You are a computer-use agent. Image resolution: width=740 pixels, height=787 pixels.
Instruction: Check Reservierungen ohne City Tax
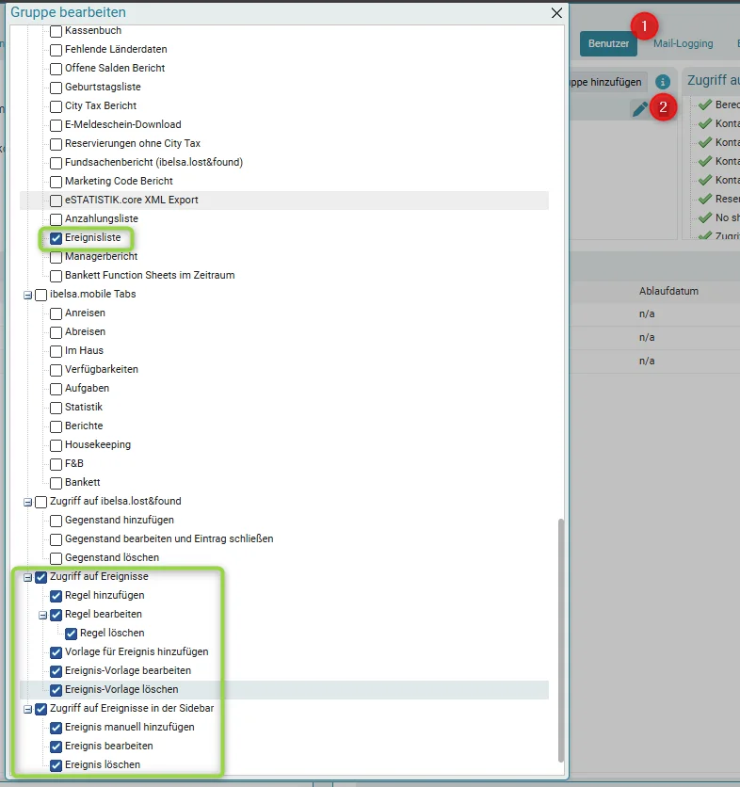tap(56, 144)
